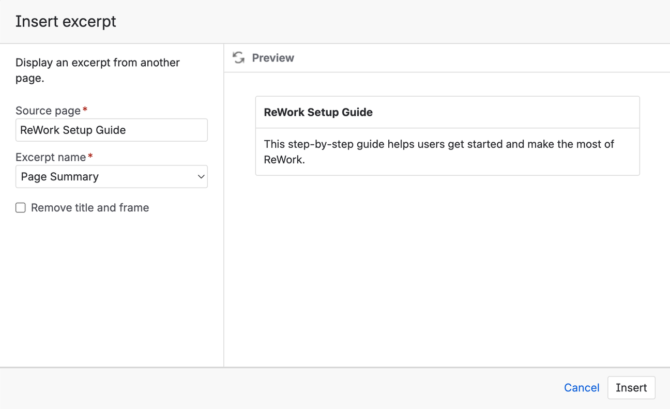Click the chevron on the Page Summary selector
The width and height of the screenshot is (670, 409).
[x=201, y=176]
